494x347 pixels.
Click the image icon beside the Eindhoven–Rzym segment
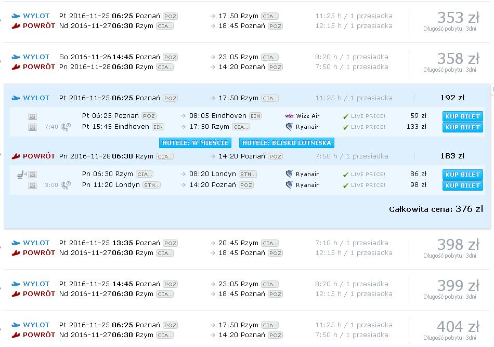pyautogui.click(x=32, y=127)
